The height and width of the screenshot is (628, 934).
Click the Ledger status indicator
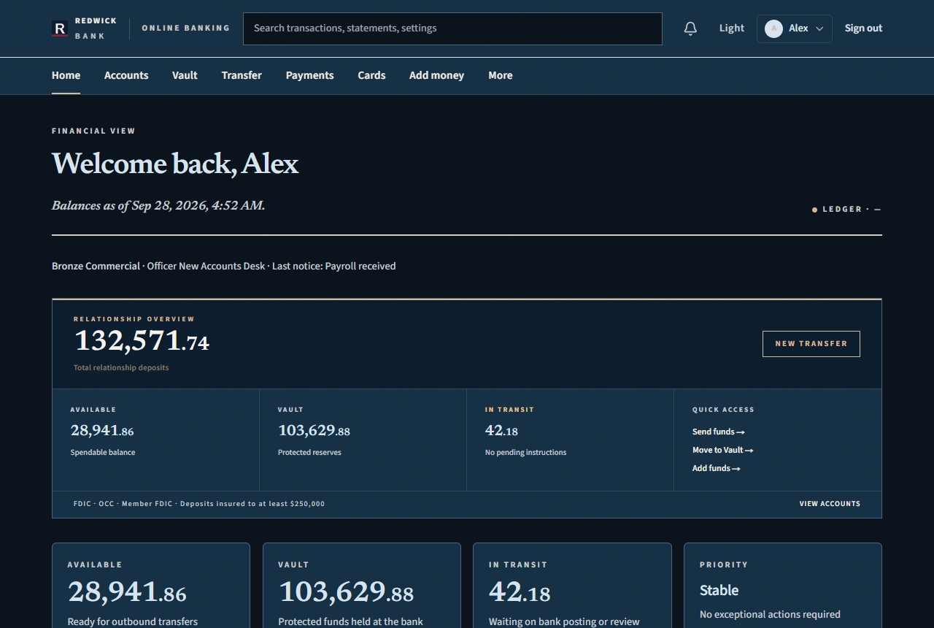[846, 210]
